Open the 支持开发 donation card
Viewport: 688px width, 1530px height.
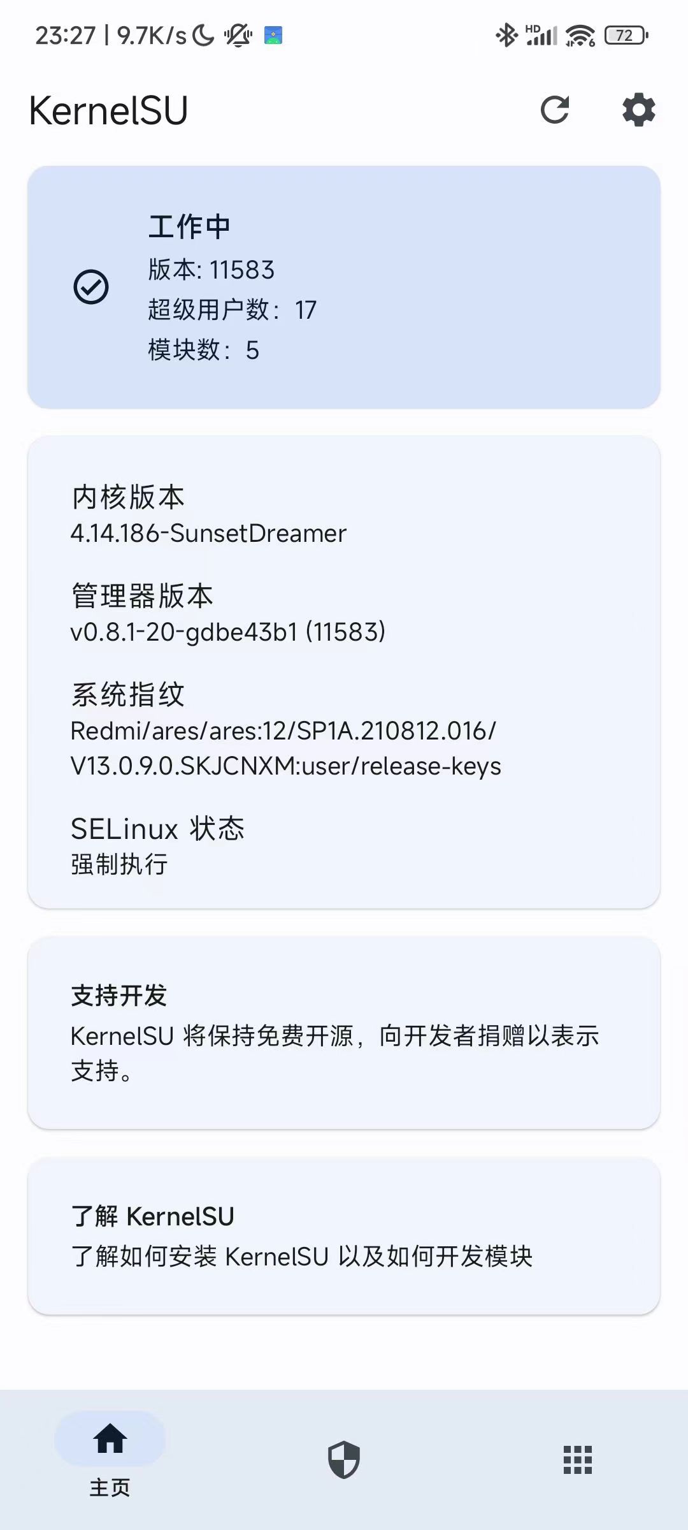click(344, 1033)
